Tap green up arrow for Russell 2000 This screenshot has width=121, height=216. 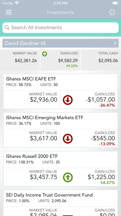tap(68, 178)
